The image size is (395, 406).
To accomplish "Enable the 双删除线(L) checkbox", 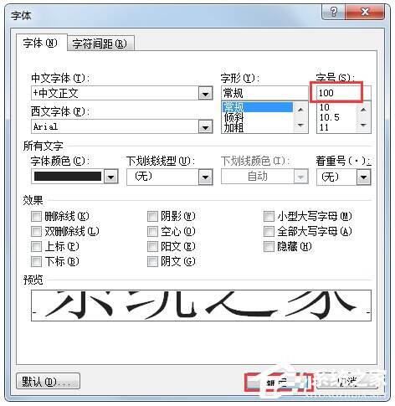I will 36,231.
